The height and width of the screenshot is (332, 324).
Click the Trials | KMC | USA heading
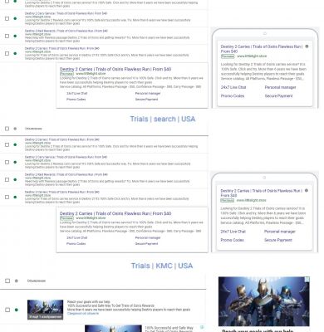coord(162,266)
